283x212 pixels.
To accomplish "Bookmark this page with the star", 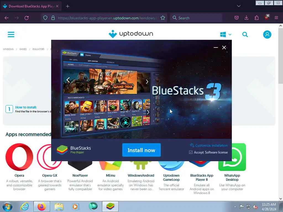I will pyautogui.click(x=163, y=18).
